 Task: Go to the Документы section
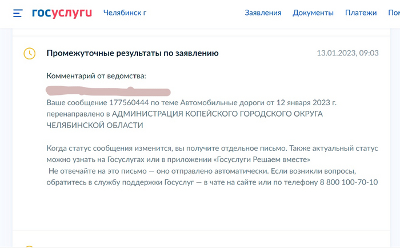coord(313,13)
